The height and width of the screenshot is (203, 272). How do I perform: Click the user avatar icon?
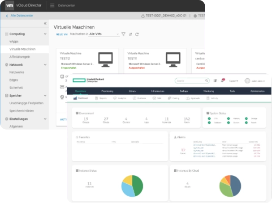(x=247, y=80)
